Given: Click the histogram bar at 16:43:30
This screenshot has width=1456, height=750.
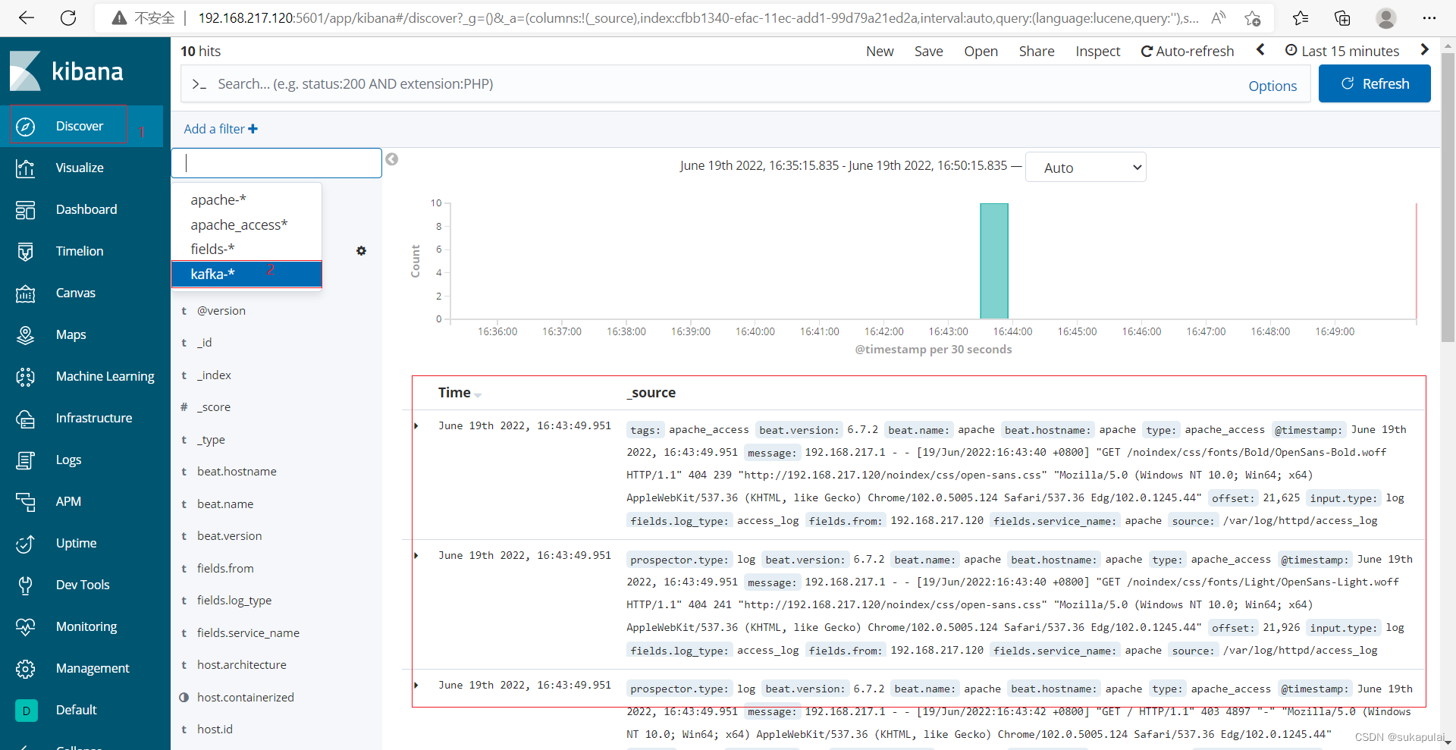Looking at the screenshot, I should [x=993, y=261].
